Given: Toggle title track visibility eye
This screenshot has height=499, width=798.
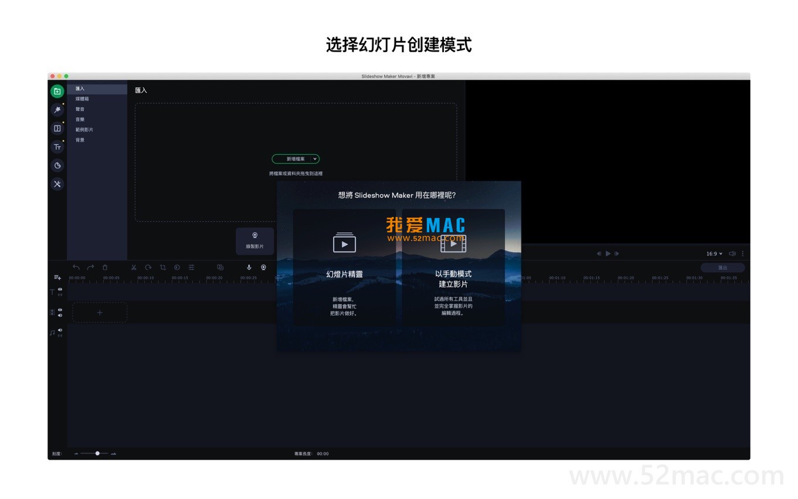Looking at the screenshot, I should 60,290.
